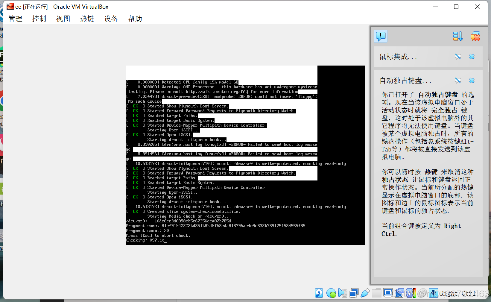Minimize the VirtualBox window

tap(435, 7)
